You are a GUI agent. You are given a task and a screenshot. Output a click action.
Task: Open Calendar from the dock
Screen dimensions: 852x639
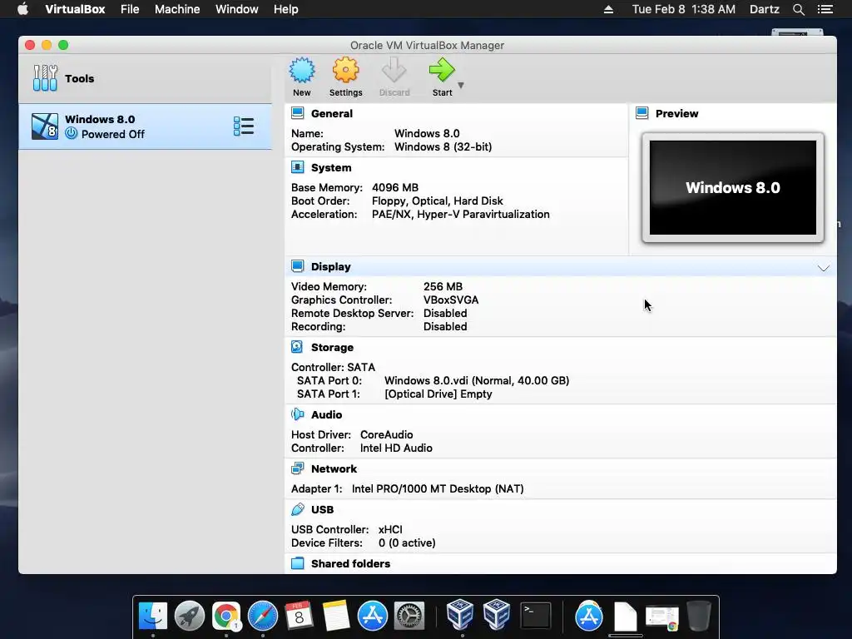(x=299, y=616)
